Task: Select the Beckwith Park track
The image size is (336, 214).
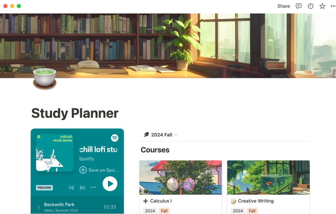Action: 77,207
